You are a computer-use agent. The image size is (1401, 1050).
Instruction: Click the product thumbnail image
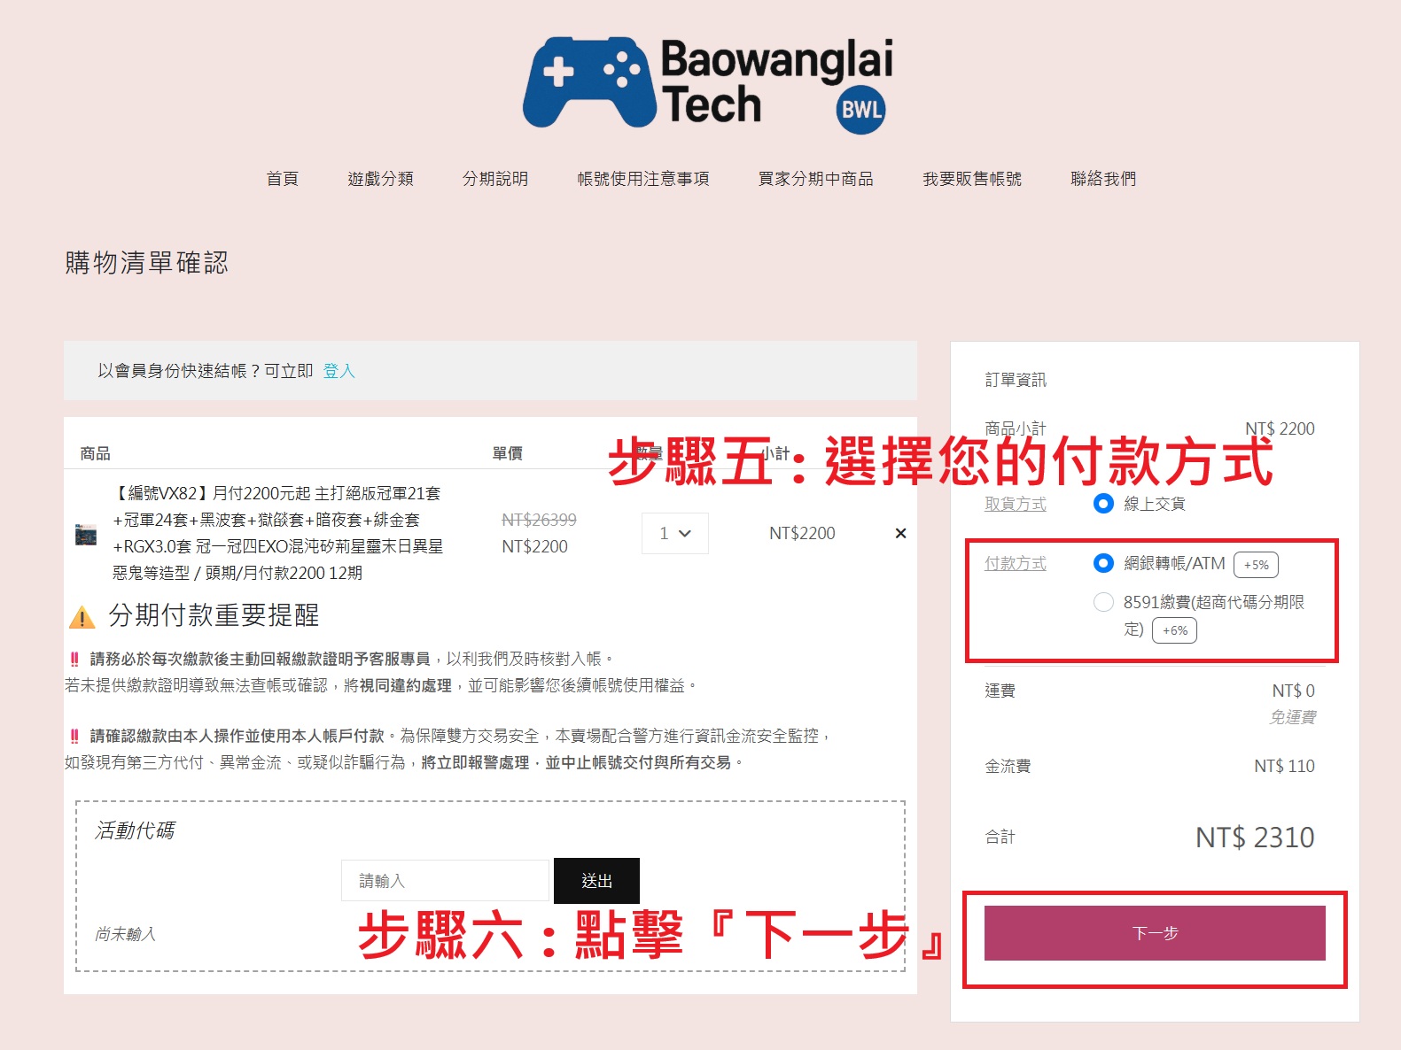[86, 535]
